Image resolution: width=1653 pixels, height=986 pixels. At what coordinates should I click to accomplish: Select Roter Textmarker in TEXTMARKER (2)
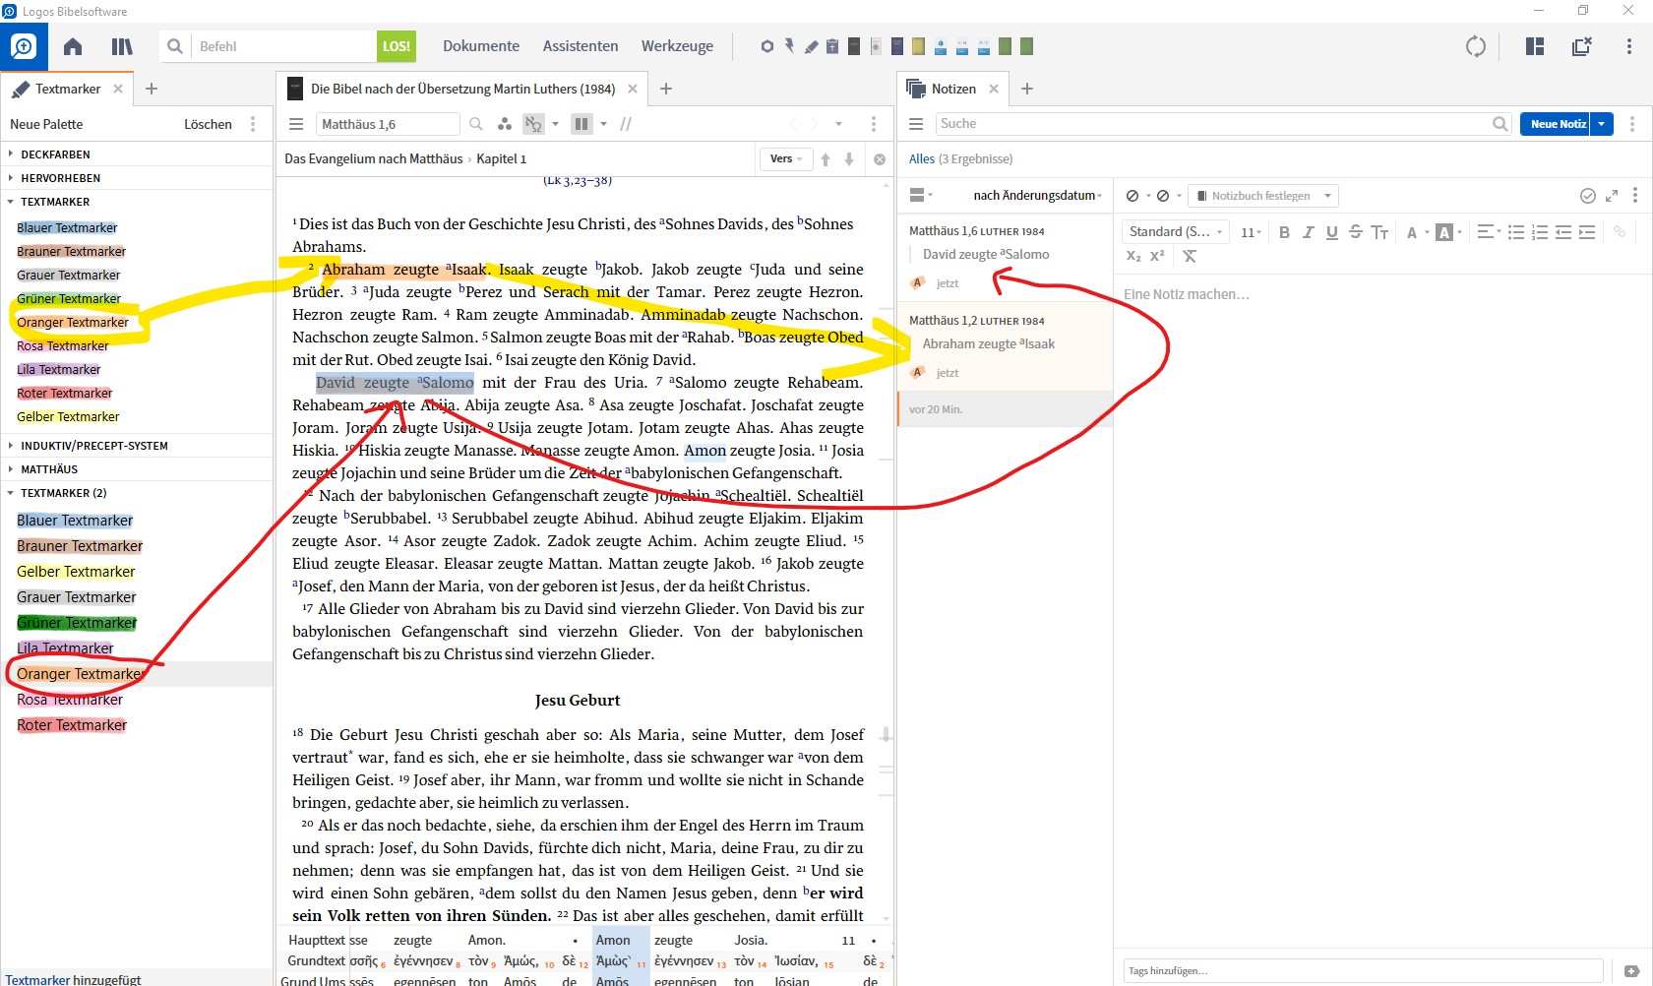(72, 725)
